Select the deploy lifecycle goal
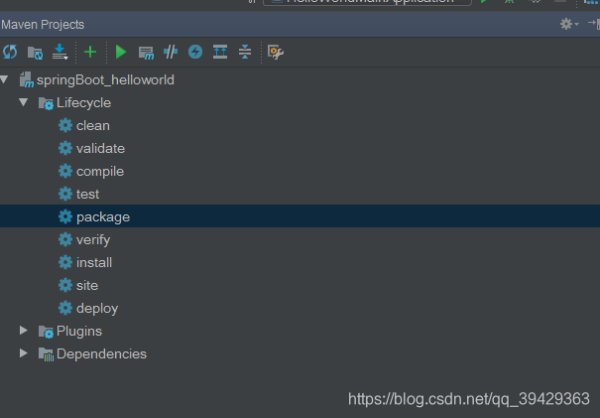 [x=97, y=309]
